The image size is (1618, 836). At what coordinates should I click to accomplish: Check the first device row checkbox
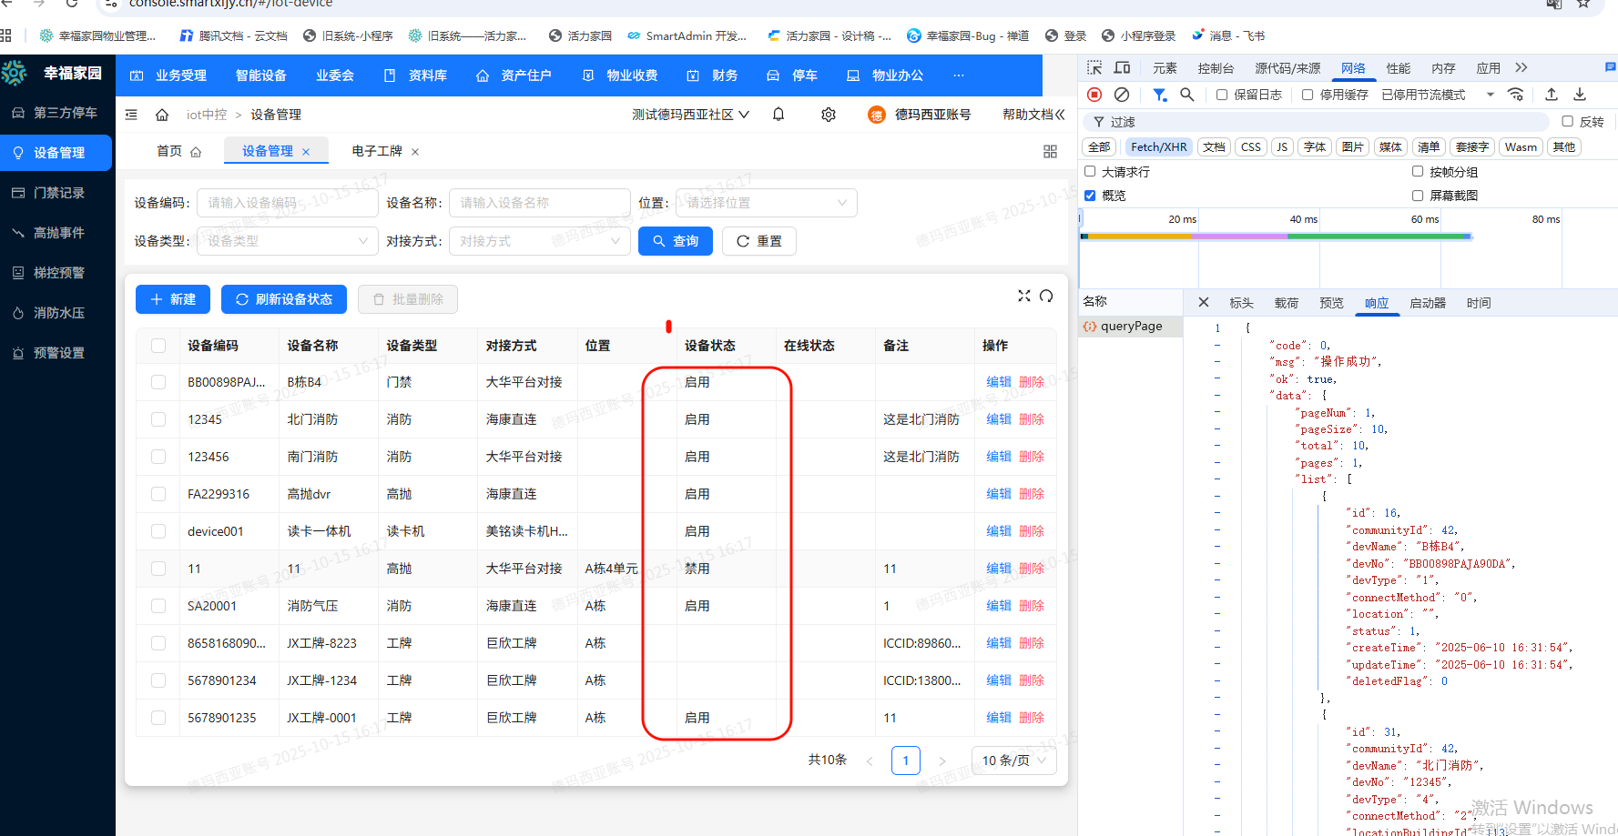tap(158, 382)
